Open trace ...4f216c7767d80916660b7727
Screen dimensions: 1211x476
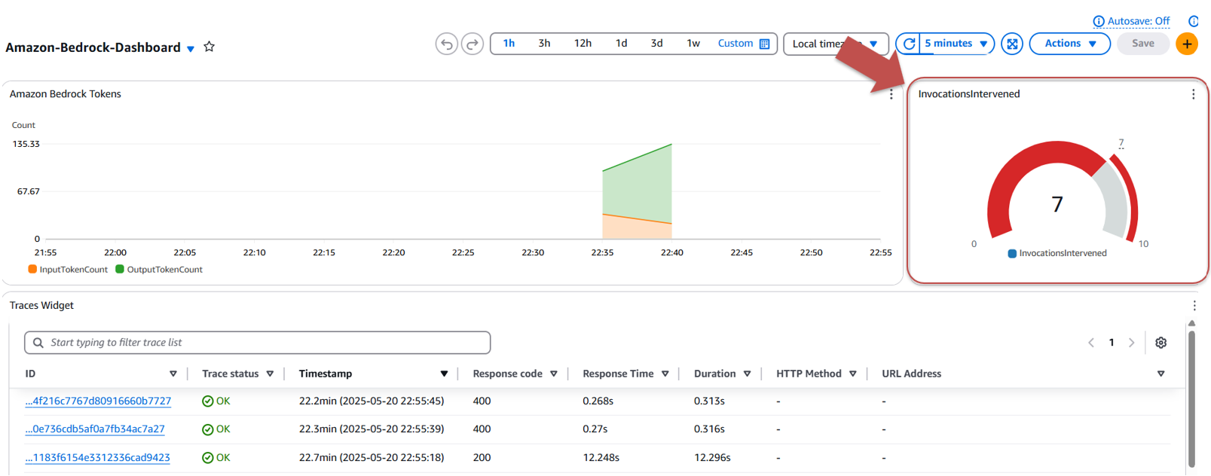point(98,401)
